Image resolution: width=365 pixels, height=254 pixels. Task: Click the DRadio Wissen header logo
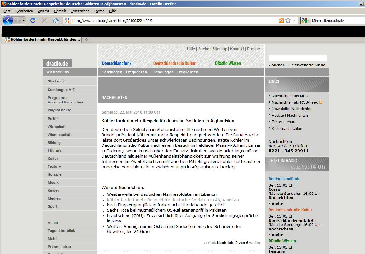(x=228, y=63)
